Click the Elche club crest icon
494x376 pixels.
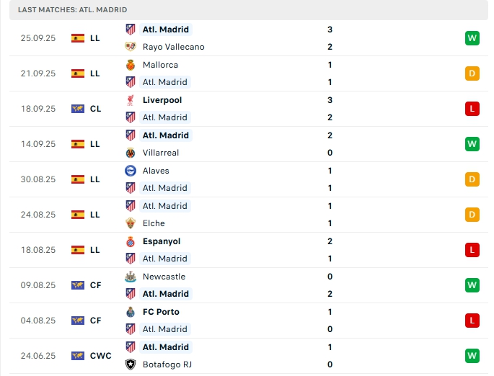(x=131, y=223)
